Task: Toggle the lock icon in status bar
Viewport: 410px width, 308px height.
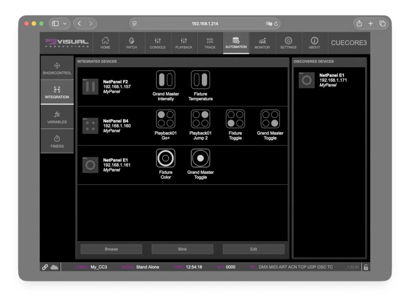Action: point(366,267)
